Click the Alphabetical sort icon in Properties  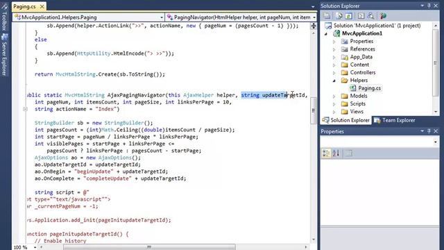[336, 153]
